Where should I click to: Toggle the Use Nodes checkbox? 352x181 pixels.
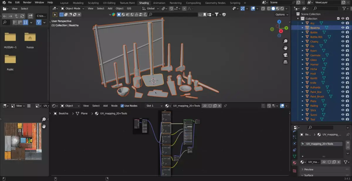[x=122, y=106]
